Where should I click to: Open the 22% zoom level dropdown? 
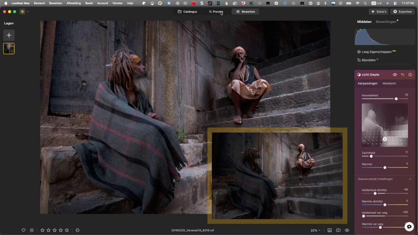click(x=316, y=231)
